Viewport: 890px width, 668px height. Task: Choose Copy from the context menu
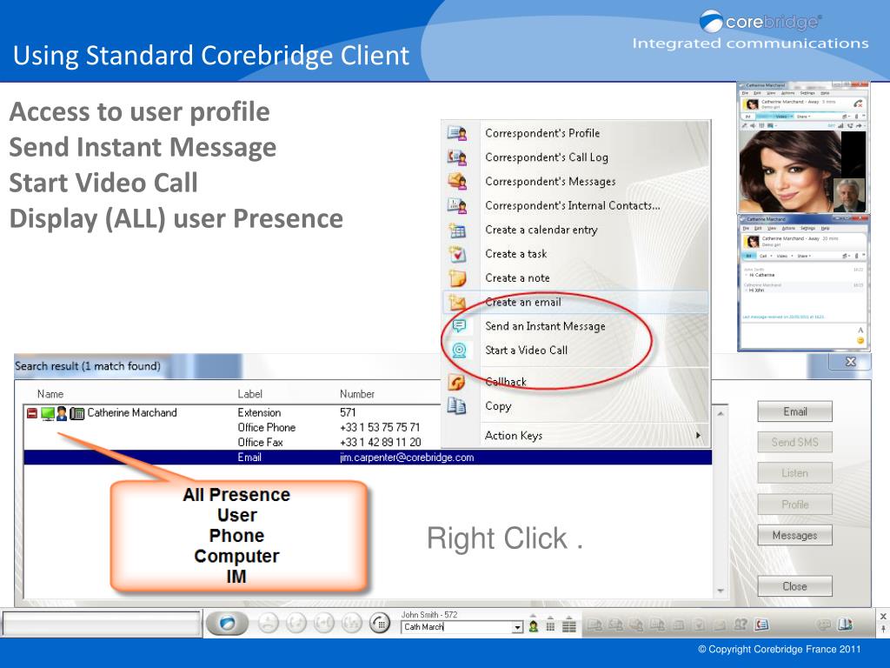pos(575,406)
